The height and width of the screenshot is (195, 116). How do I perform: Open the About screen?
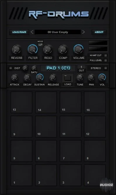tap(99, 32)
